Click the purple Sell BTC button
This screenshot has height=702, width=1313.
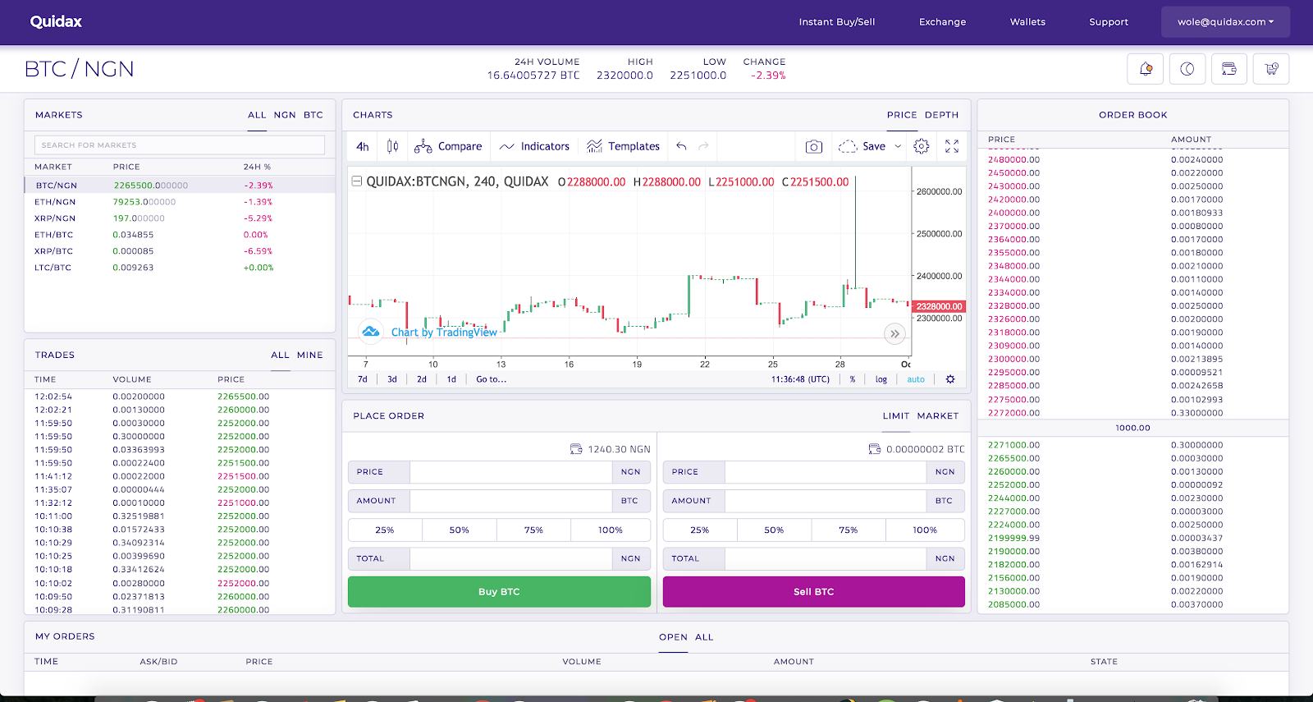coord(814,592)
